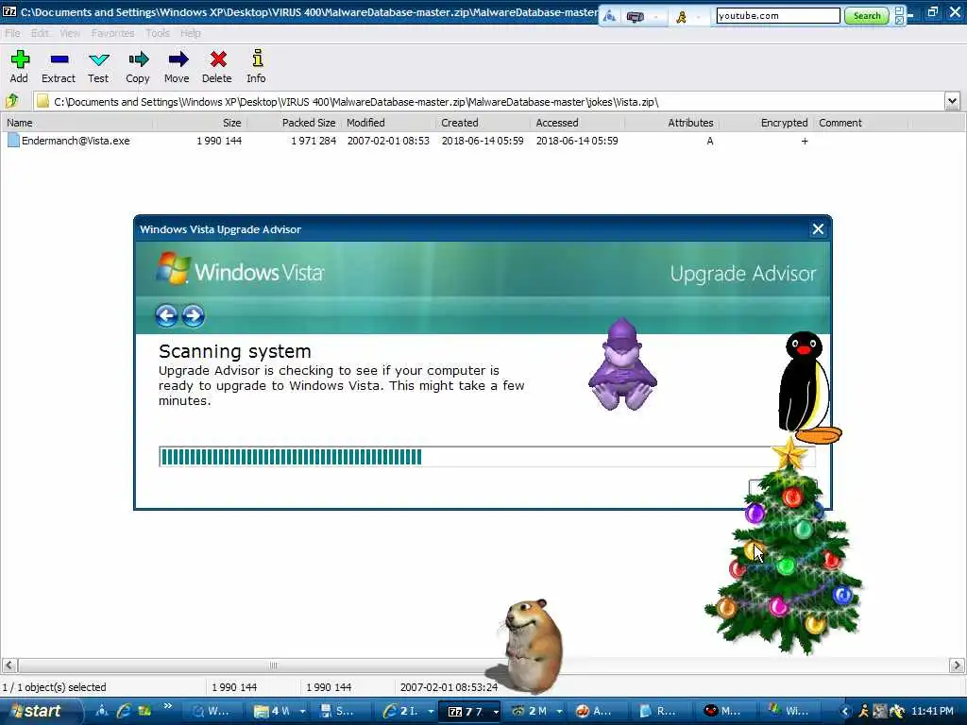Open the Tools menu
This screenshot has height=725, width=967.
(158, 33)
